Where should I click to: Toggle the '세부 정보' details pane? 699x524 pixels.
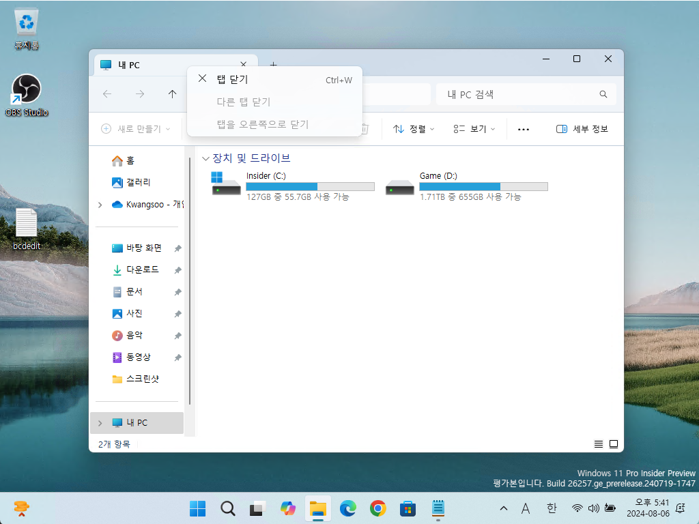tap(582, 129)
